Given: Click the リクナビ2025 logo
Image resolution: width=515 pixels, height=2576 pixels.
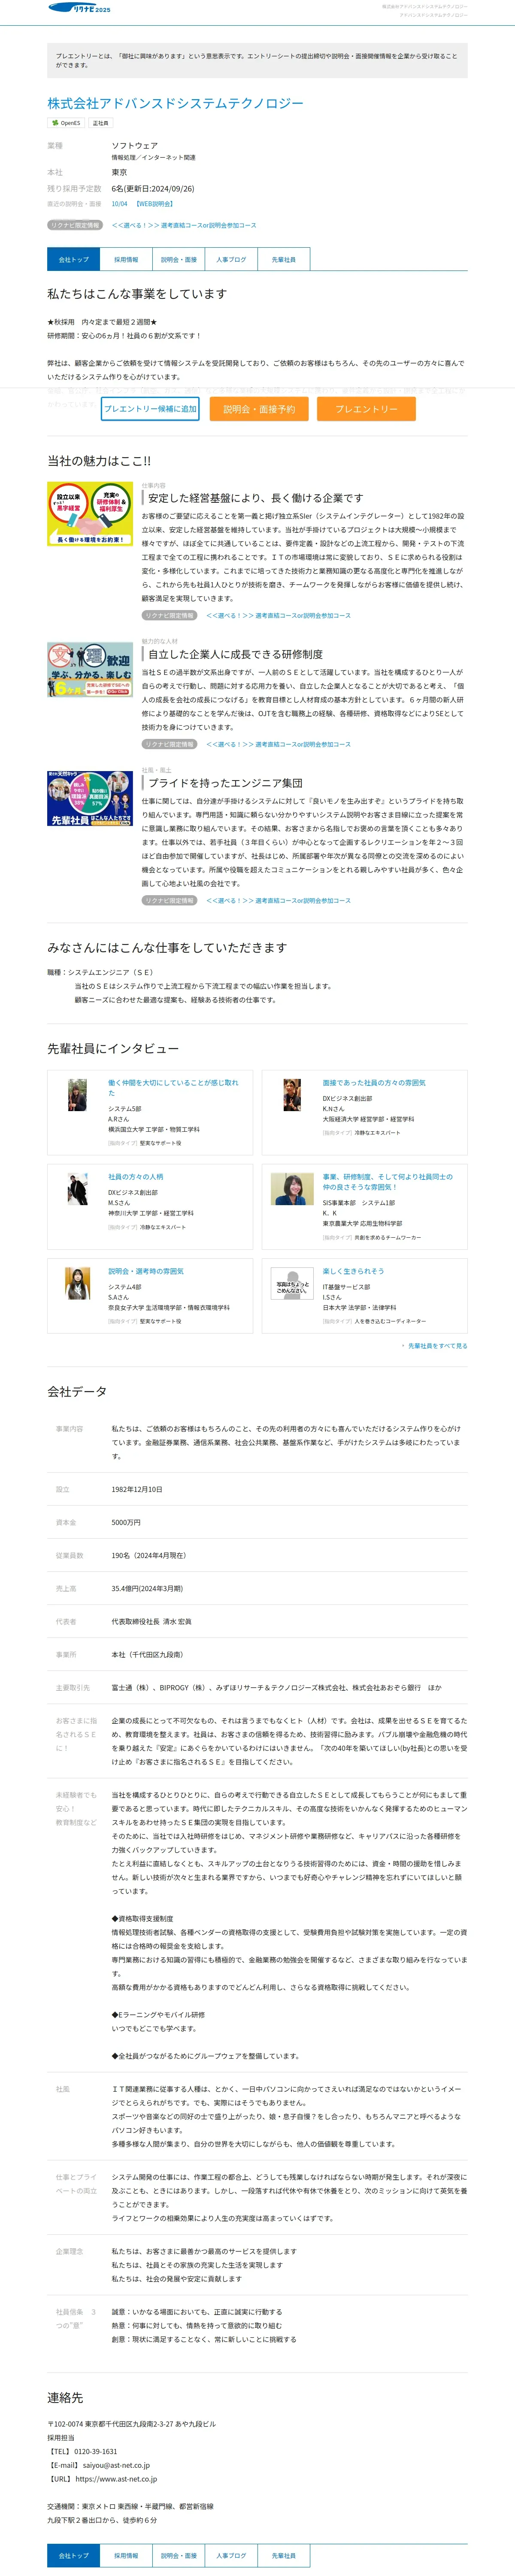Looking at the screenshot, I should click(80, 8).
